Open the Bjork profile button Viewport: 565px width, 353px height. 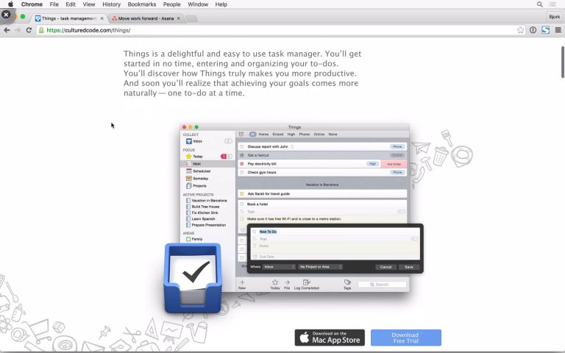pos(554,17)
